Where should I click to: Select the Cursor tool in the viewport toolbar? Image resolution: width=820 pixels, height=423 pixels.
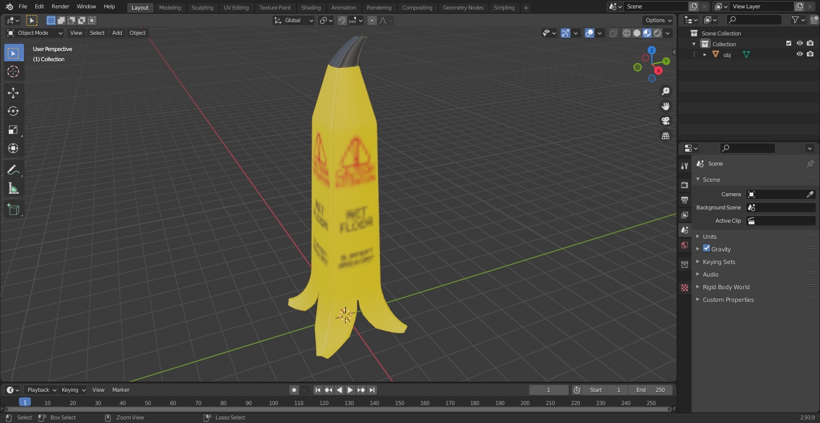[13, 71]
